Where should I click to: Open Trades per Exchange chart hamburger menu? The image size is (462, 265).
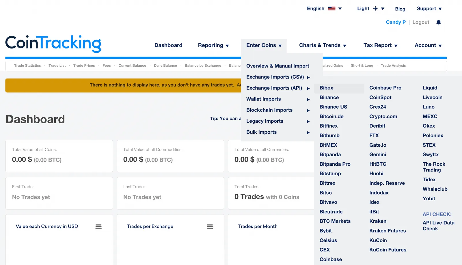coord(210,227)
